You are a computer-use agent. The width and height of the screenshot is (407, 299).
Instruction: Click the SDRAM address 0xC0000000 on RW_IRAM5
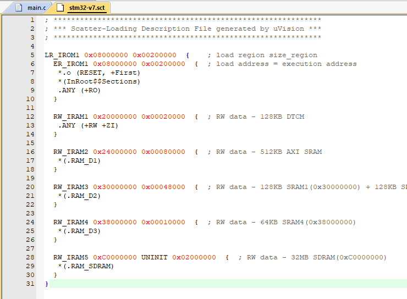115,257
